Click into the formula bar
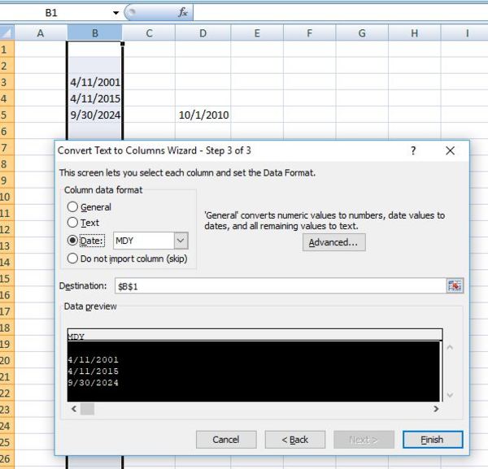488x469 pixels. coord(341,13)
